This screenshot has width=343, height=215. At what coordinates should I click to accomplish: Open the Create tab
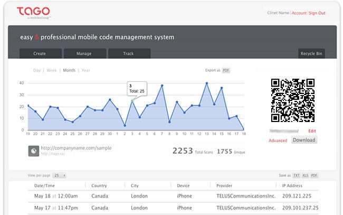40,53
